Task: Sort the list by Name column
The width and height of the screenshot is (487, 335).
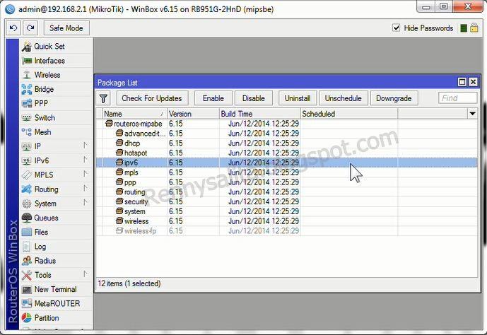Action: (x=134, y=114)
